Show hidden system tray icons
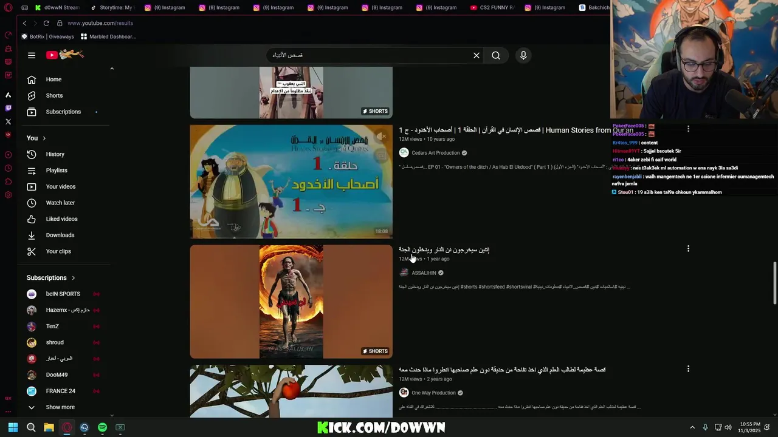Viewport: 778px width, 437px height. click(x=692, y=427)
